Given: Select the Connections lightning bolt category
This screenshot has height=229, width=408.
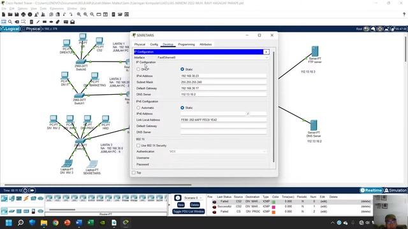Looking at the screenshot, I should click(26, 198).
